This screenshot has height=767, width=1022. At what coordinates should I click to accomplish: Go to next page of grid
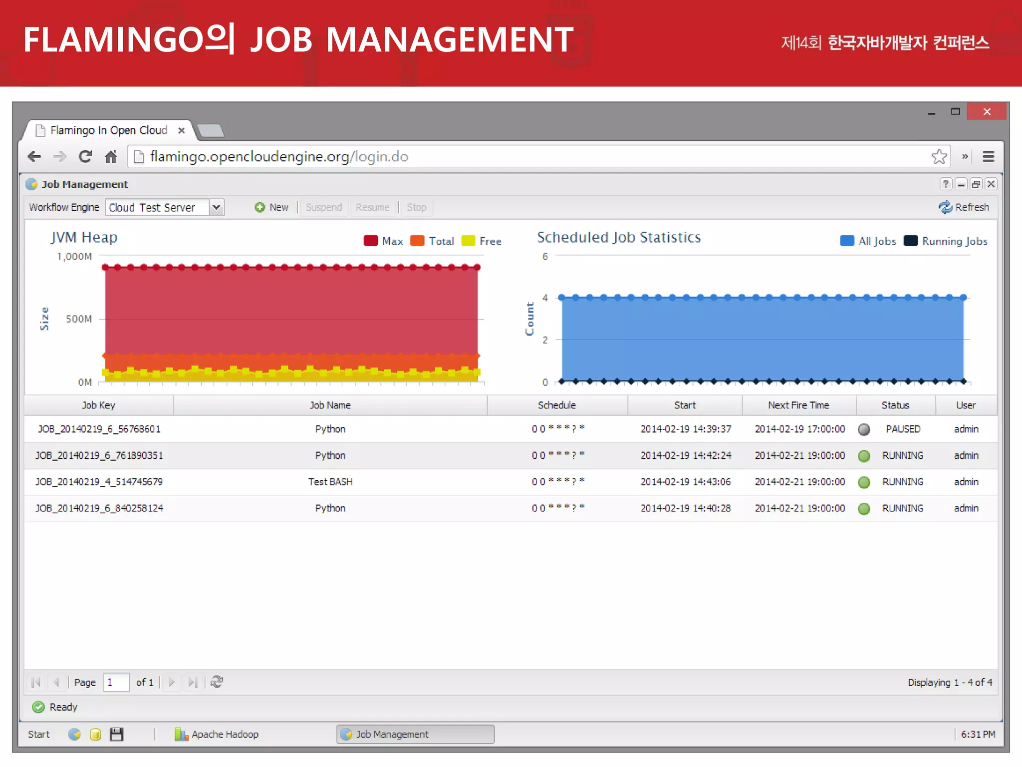click(172, 682)
